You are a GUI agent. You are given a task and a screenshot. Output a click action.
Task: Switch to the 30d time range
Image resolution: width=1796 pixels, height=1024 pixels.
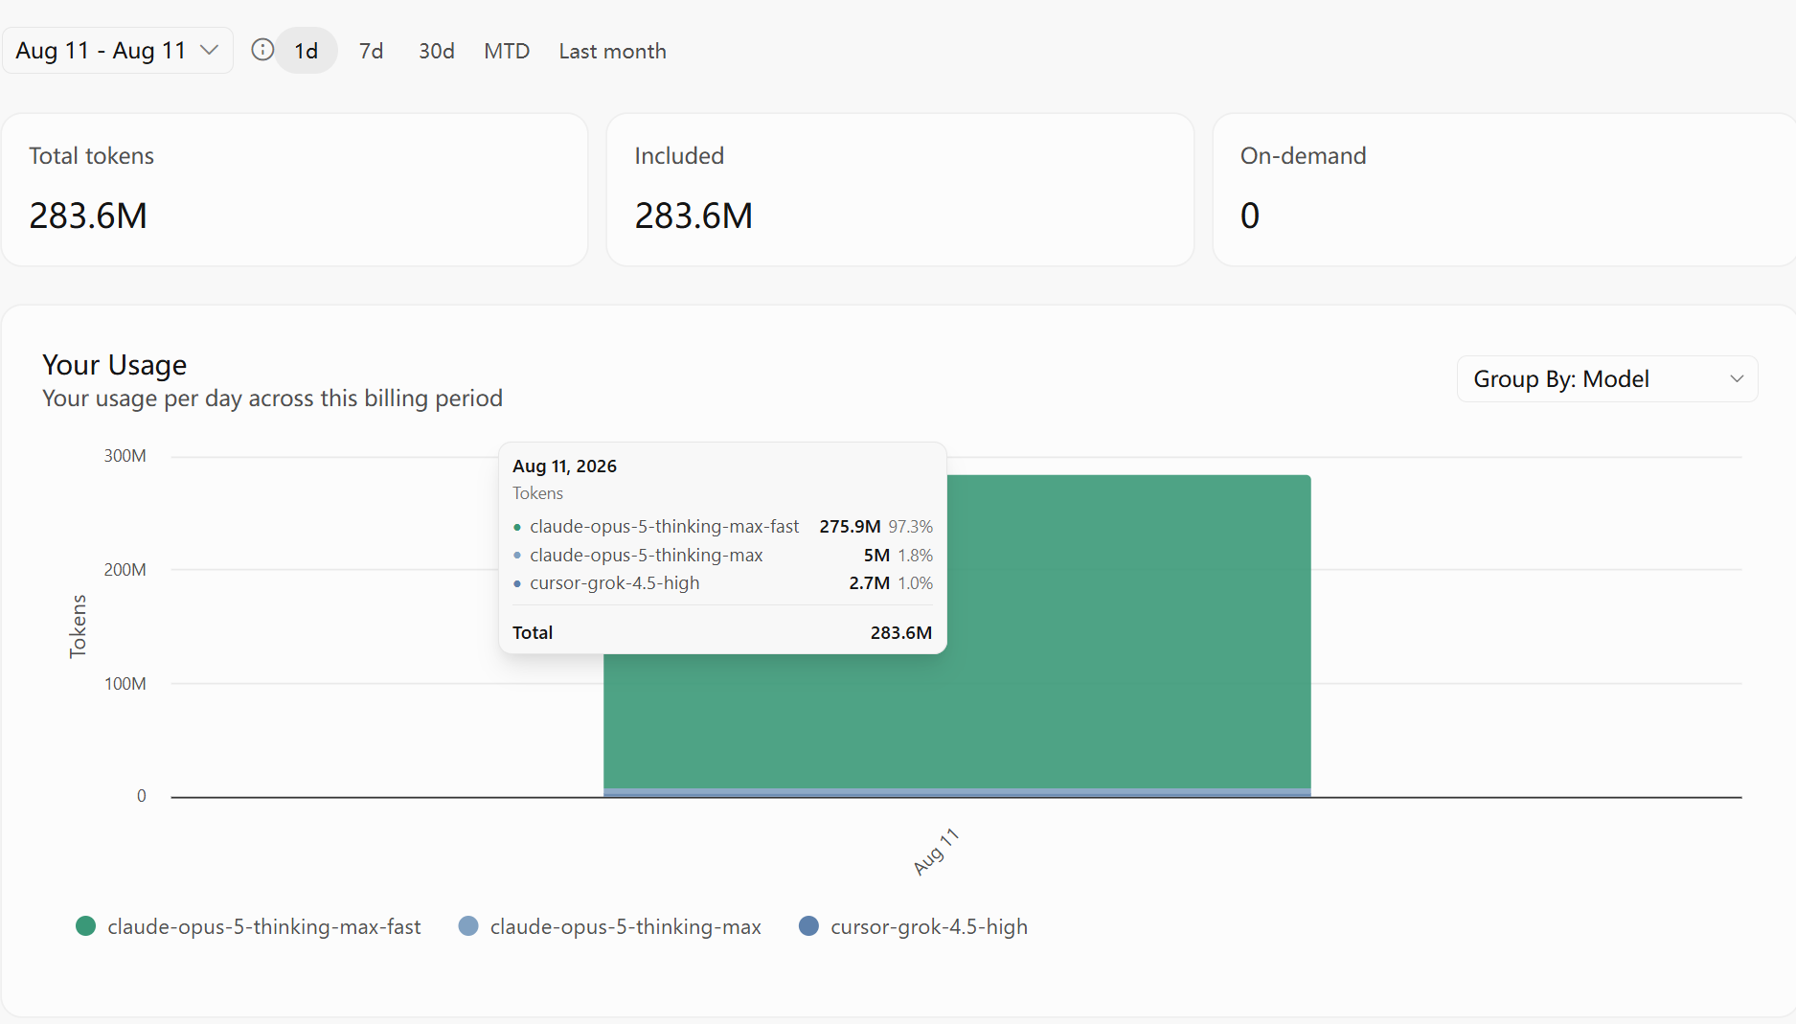pyautogui.click(x=437, y=51)
